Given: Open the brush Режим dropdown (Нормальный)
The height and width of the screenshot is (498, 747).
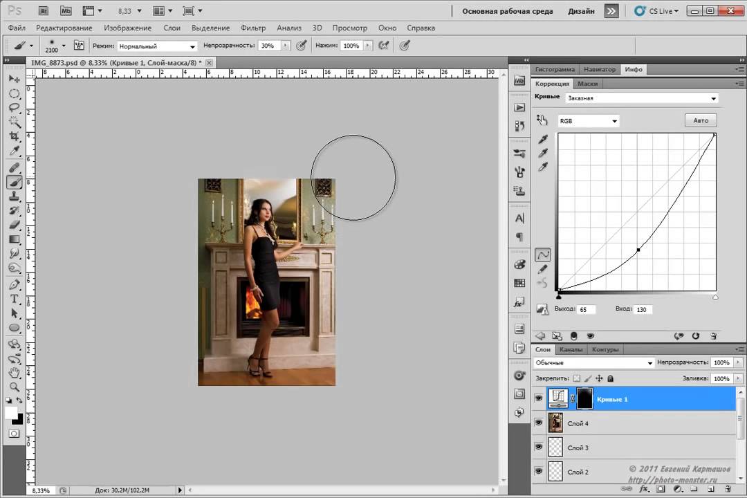Looking at the screenshot, I should coord(157,46).
